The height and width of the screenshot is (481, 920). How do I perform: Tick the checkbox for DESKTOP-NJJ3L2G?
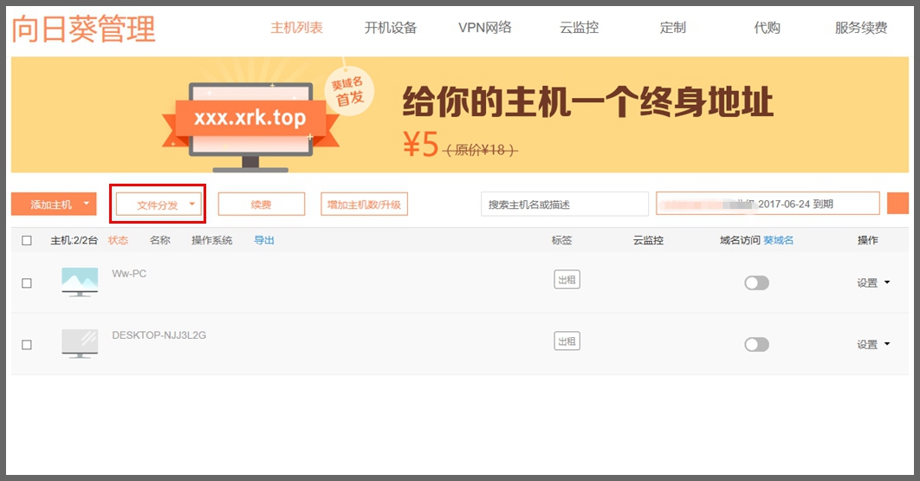(27, 345)
